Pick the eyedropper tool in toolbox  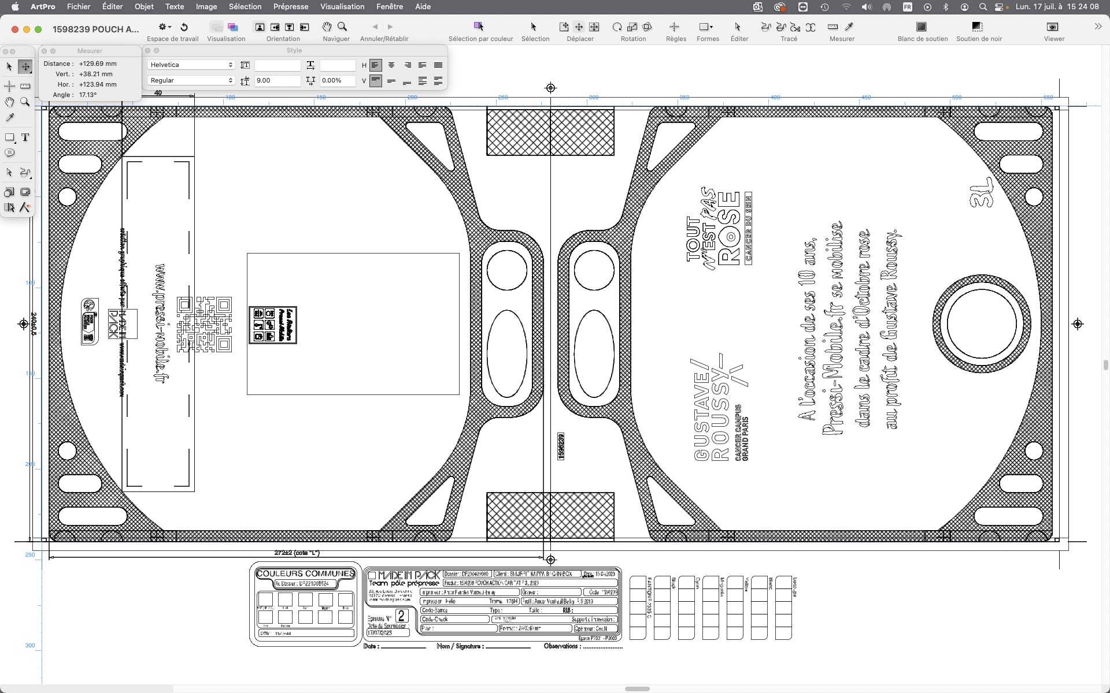click(9, 118)
